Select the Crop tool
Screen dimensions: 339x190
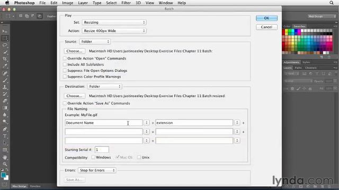[5, 59]
